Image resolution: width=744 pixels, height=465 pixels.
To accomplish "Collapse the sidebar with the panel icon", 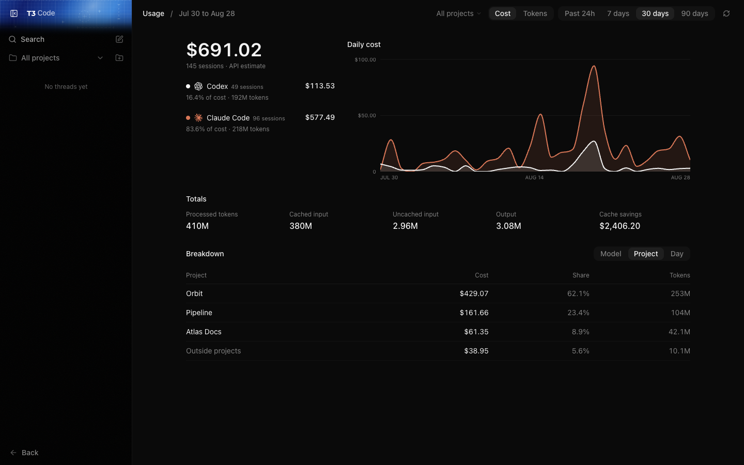I will 14,13.
